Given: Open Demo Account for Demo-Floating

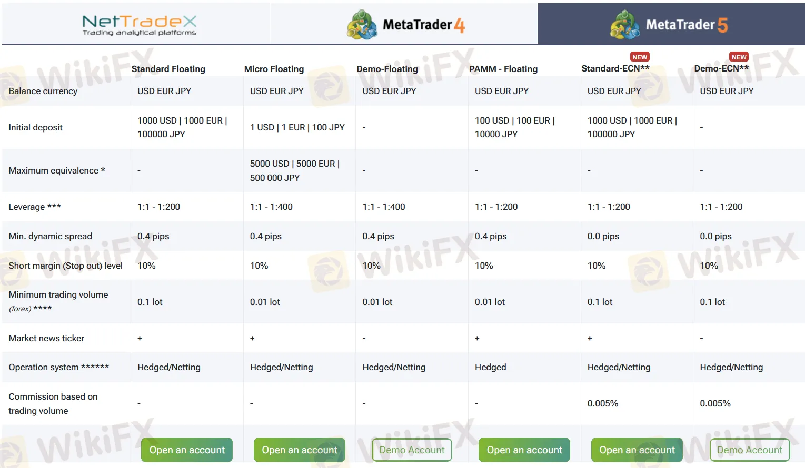Looking at the screenshot, I should [x=412, y=450].
